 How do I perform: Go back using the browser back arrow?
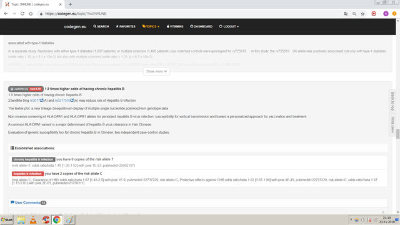click(6, 14)
